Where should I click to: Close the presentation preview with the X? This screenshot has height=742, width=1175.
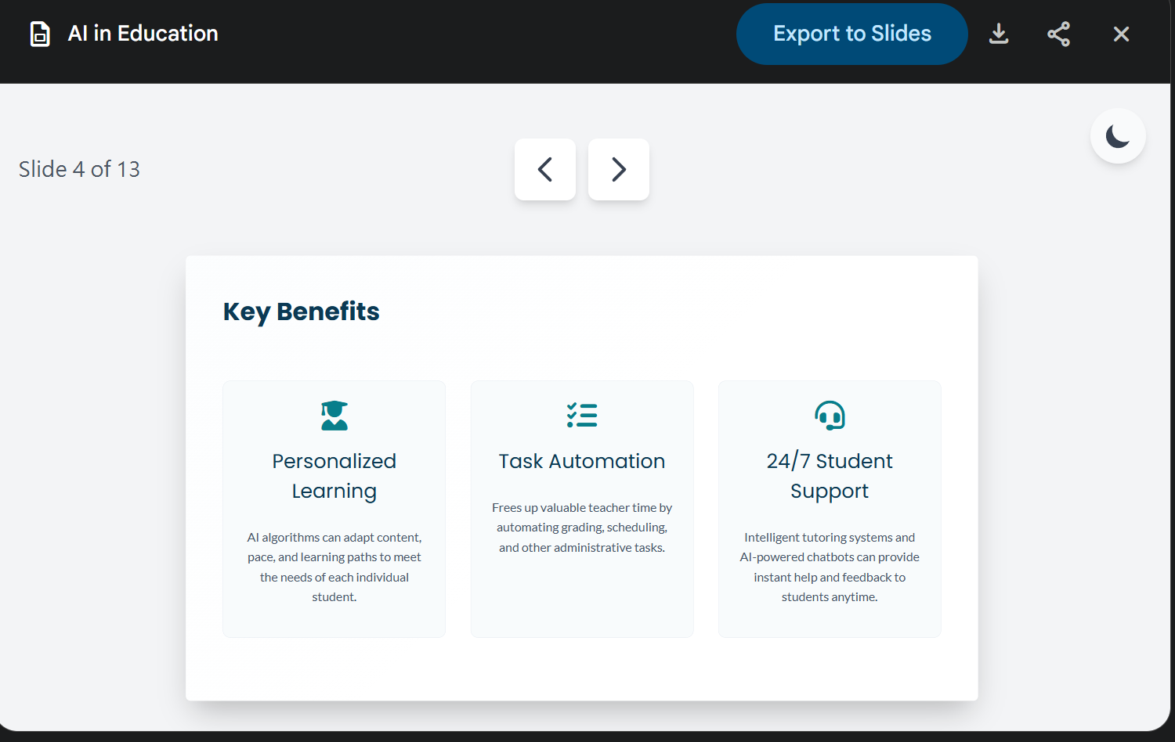(x=1121, y=34)
